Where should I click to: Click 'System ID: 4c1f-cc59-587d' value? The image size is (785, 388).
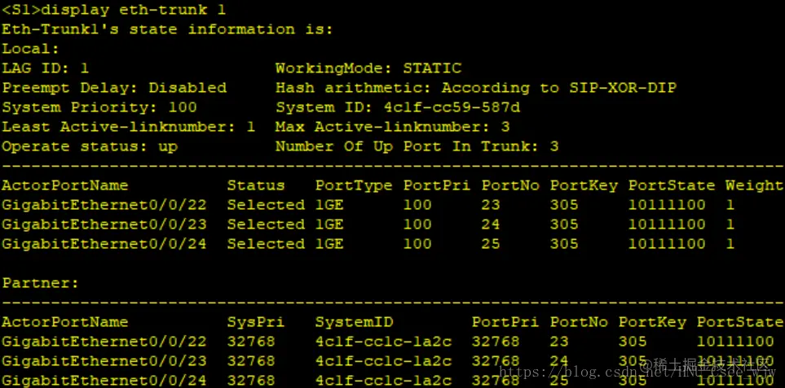pyautogui.click(x=398, y=107)
